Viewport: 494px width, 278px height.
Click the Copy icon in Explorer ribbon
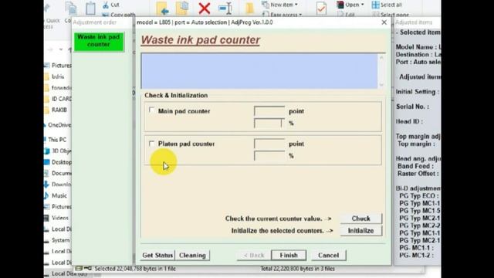coord(71,8)
